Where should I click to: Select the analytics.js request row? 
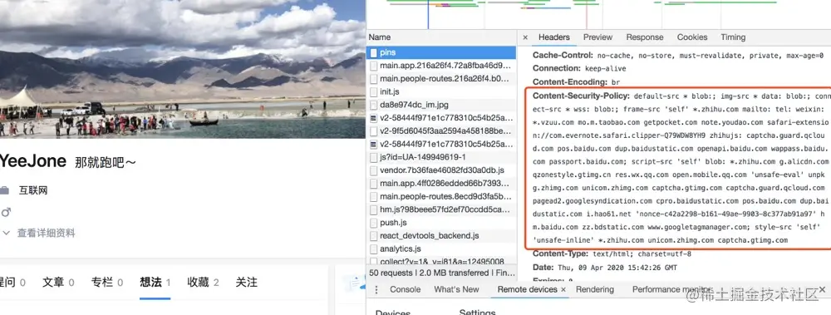tap(441, 249)
